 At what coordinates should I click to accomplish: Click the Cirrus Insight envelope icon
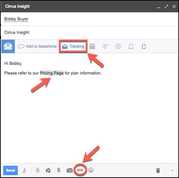pyautogui.click(x=8, y=46)
